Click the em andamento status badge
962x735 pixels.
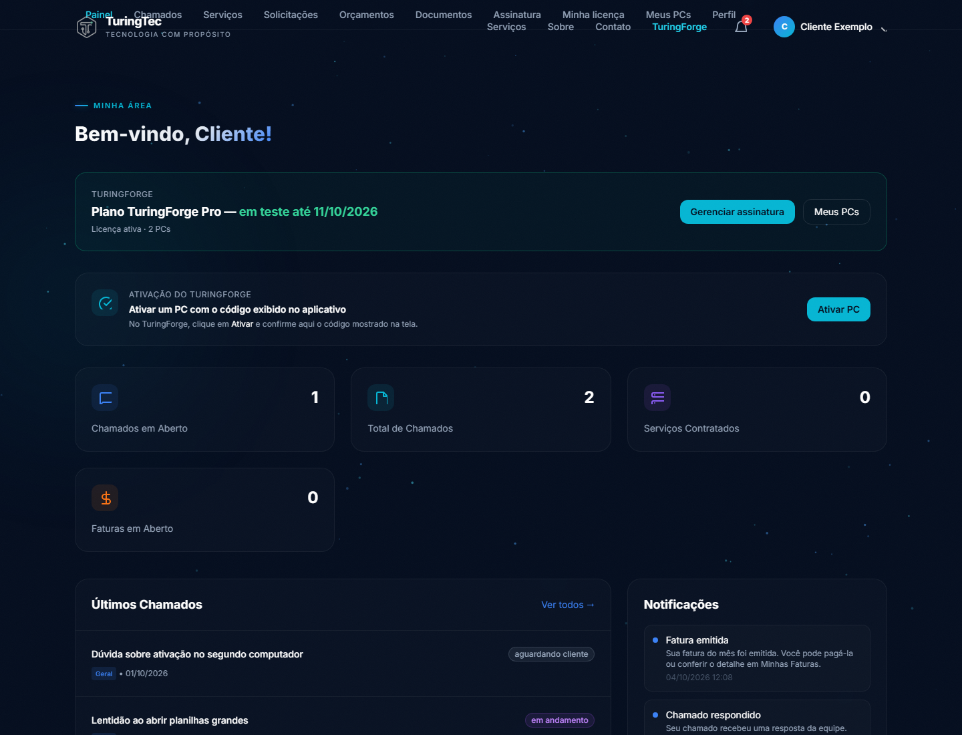click(x=560, y=720)
